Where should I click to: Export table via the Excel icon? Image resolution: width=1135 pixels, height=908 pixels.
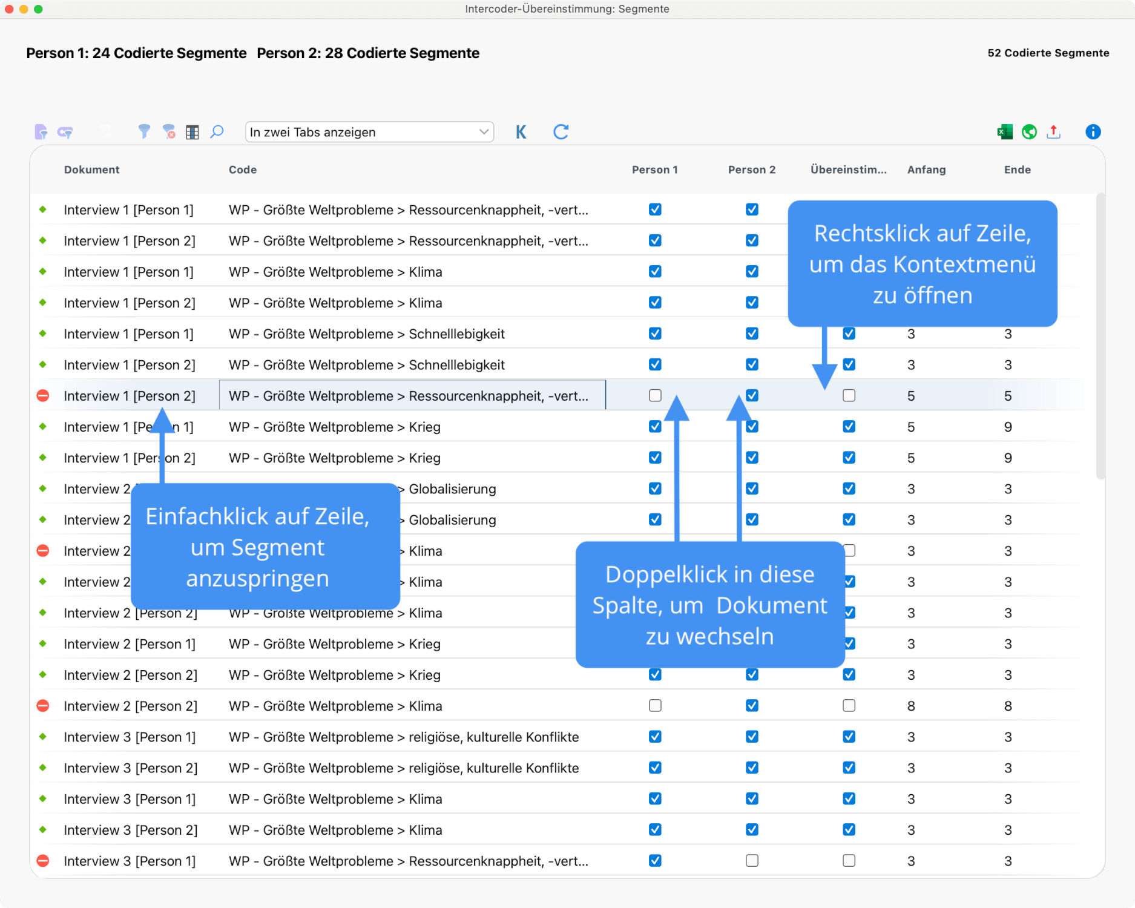pos(1004,131)
